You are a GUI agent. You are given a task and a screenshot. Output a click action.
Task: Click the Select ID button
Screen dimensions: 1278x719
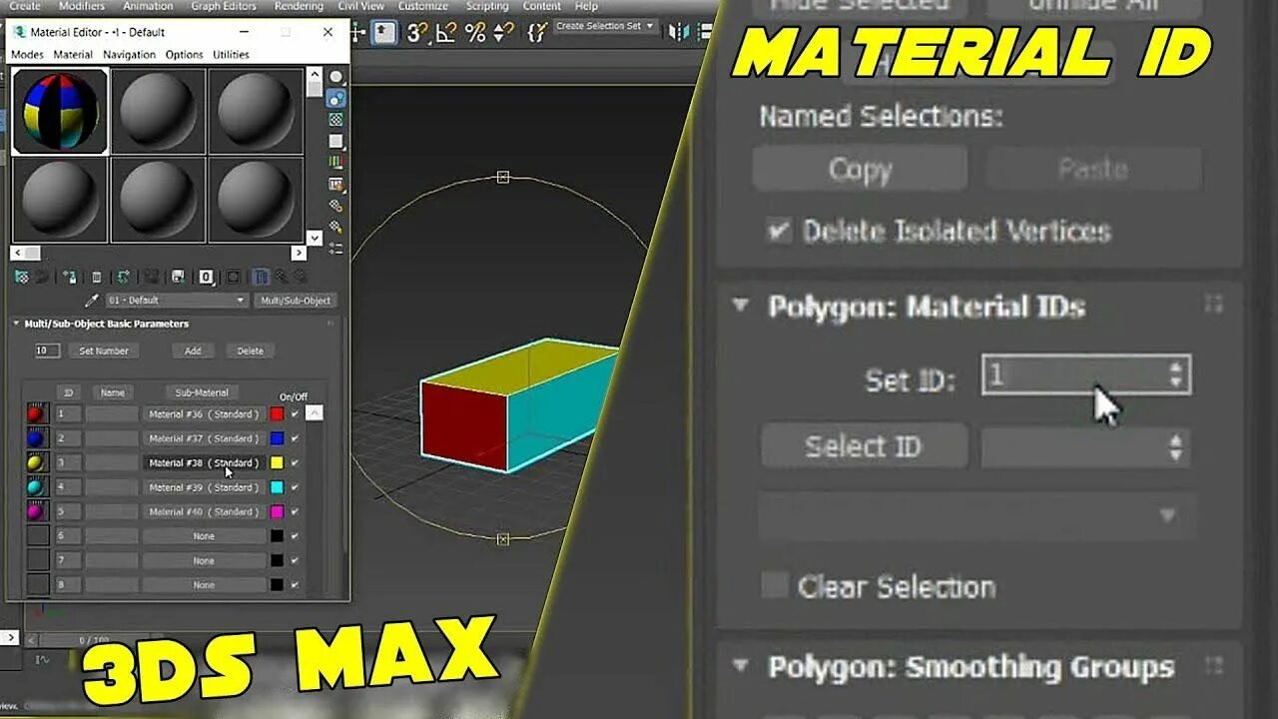pyautogui.click(x=863, y=446)
